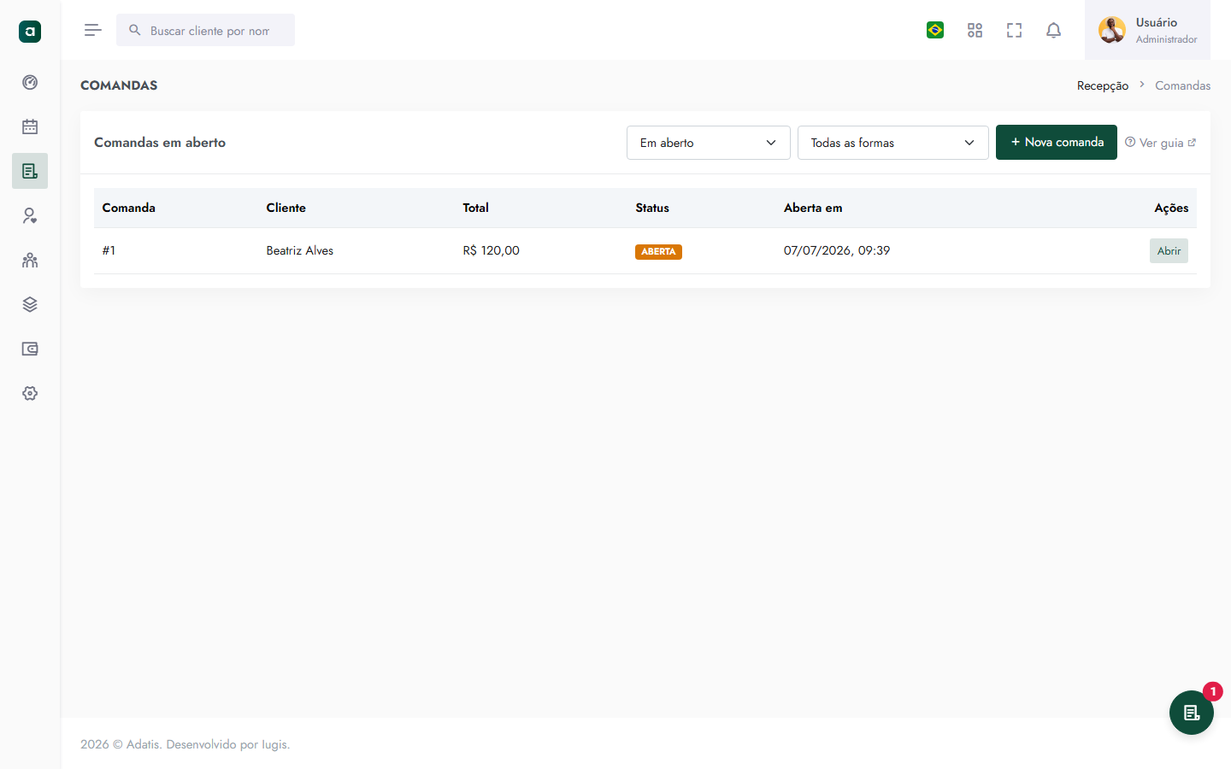This screenshot has height=769, width=1231.
Task: Toggle the sidebar hamburger menu
Action: (x=93, y=30)
